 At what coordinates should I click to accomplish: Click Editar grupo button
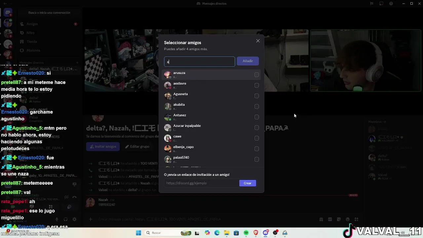137,146
